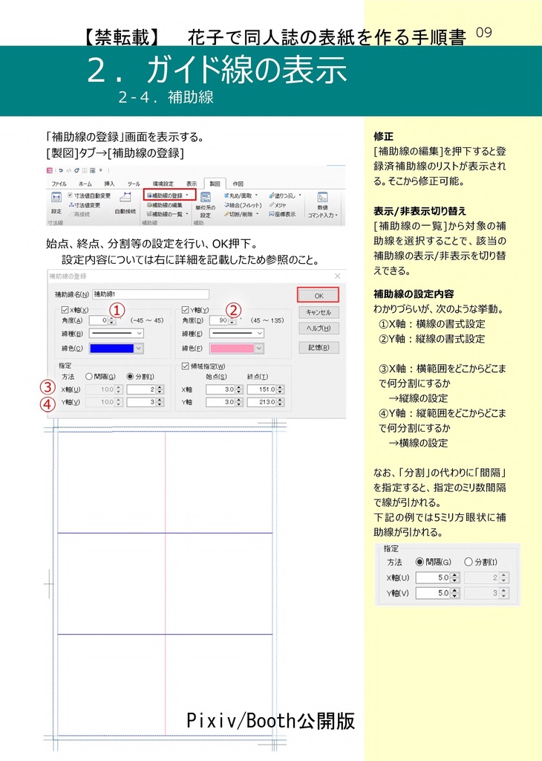542x761 pixels.
Task: Click the 座標表示 ribbon command
Action: pos(281,214)
